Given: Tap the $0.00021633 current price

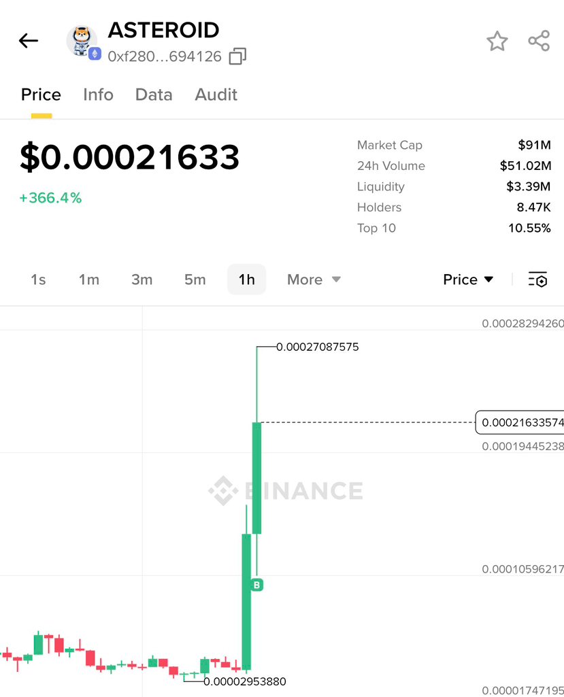Looking at the screenshot, I should click(130, 157).
